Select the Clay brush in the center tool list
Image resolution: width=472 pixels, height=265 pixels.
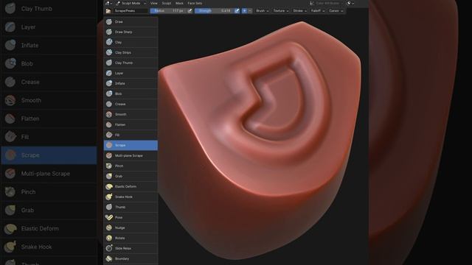point(131,42)
